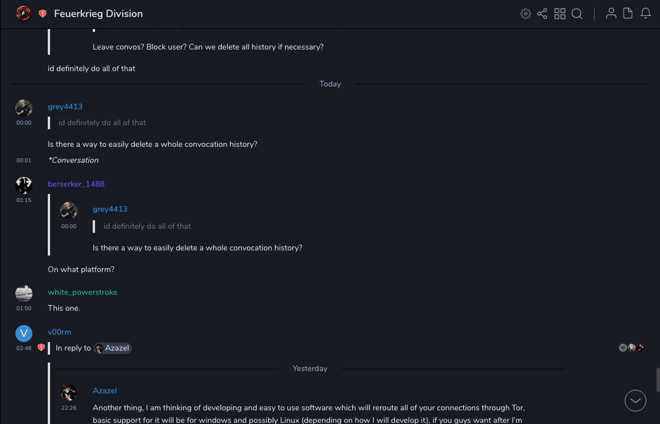Open the Feuerkrieg Division room avatar
Screen dimensions: 660x424
pos(23,14)
